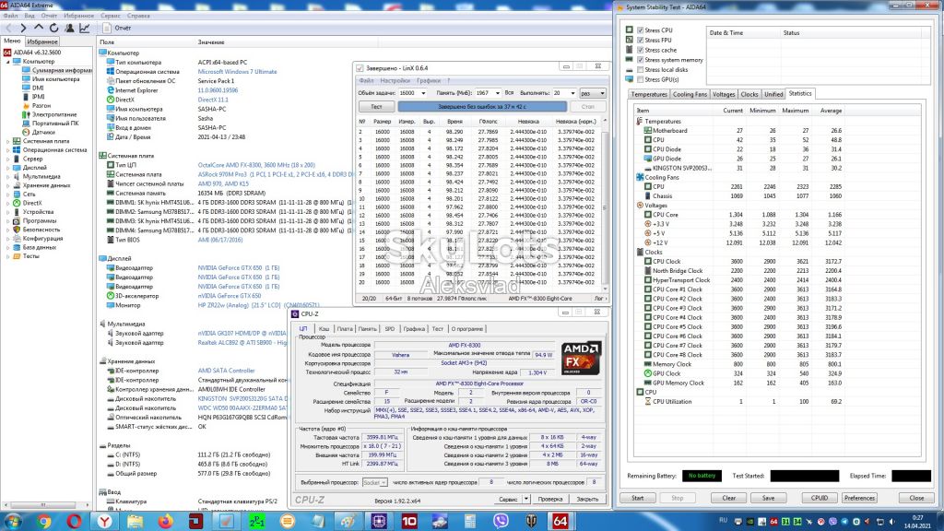Open Файл menu in AIDA64

[x=10, y=16]
